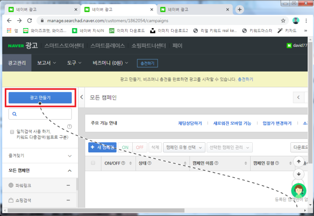This screenshot has height=216, width=314.
Task: Turn selected campaigns ON
Action: click(125, 147)
